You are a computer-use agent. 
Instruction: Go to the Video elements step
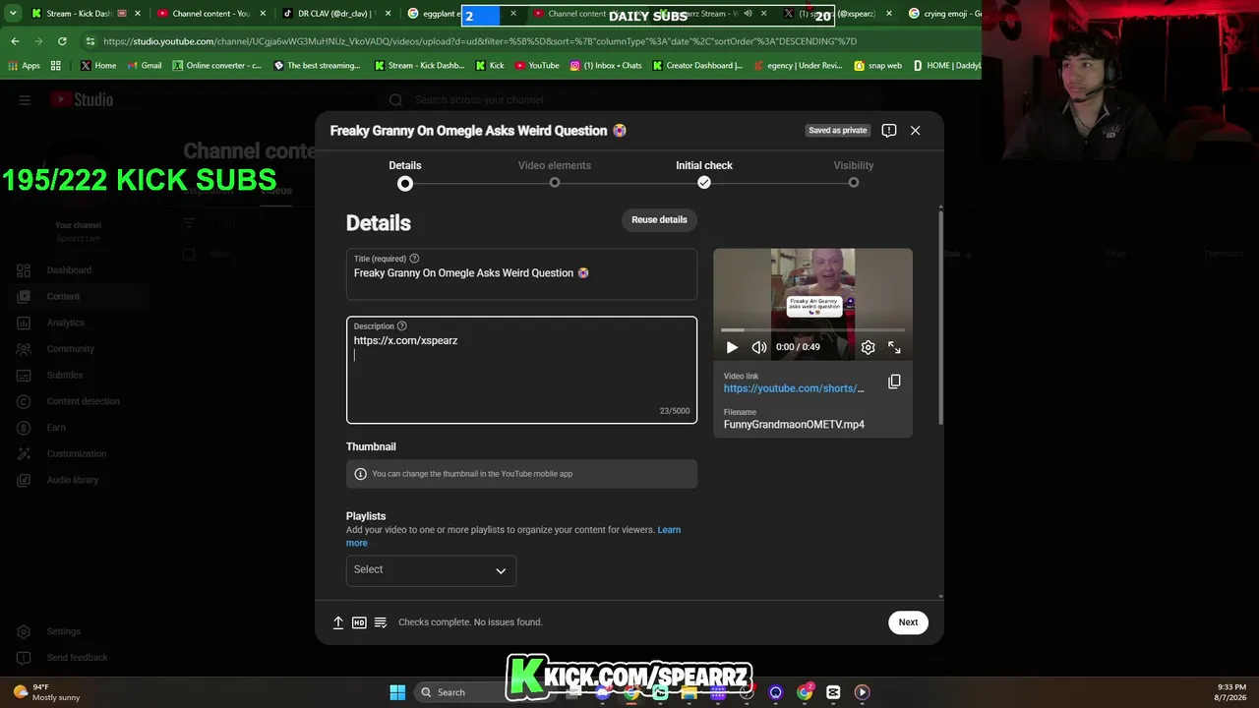(555, 172)
